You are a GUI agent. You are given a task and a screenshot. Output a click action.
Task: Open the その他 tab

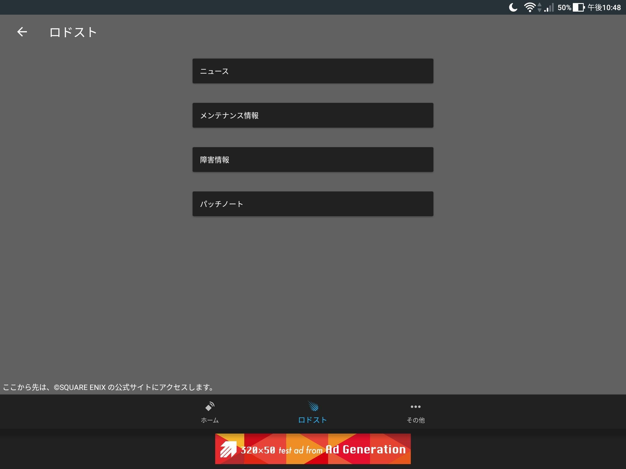tap(416, 412)
